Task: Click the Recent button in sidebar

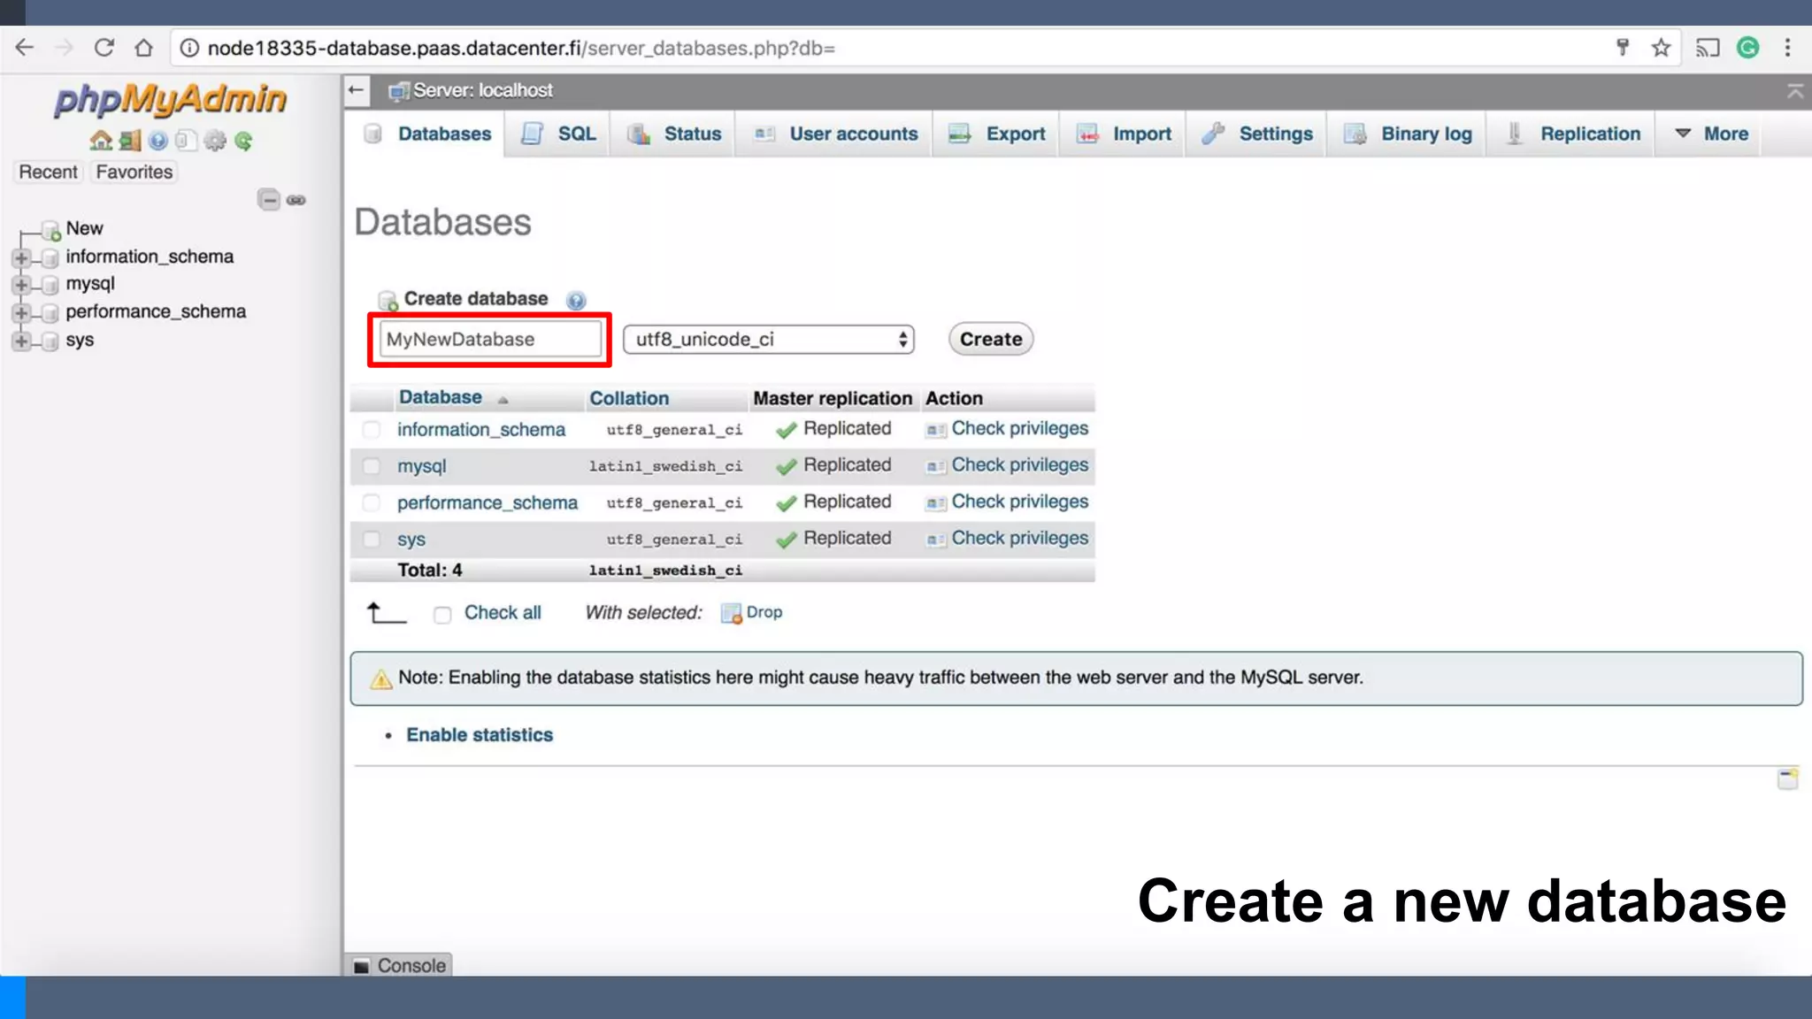Action: click(x=49, y=172)
